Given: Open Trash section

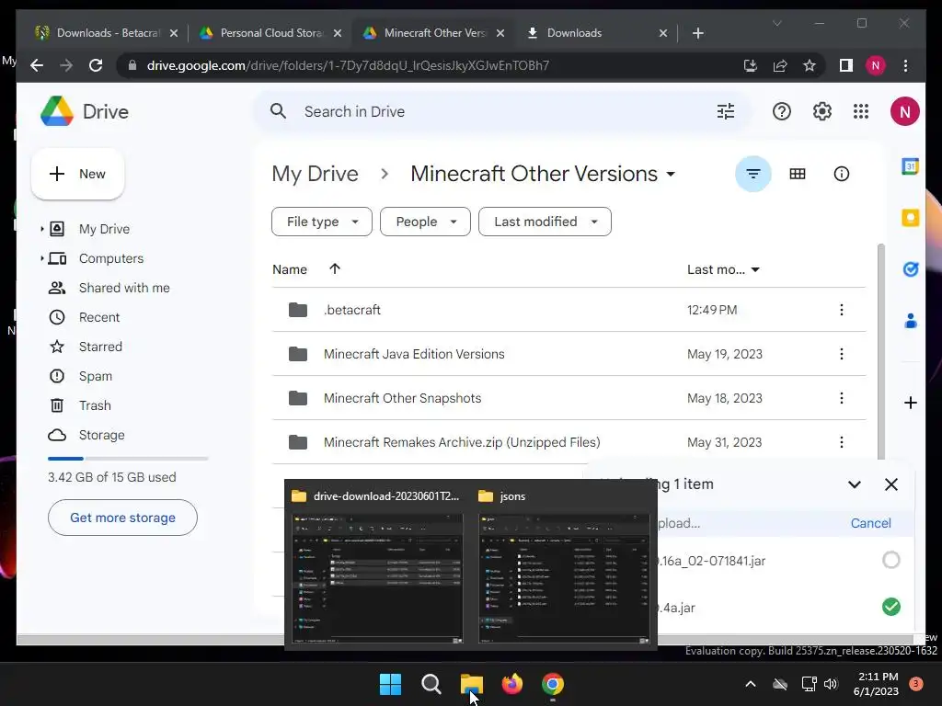Looking at the screenshot, I should (95, 405).
